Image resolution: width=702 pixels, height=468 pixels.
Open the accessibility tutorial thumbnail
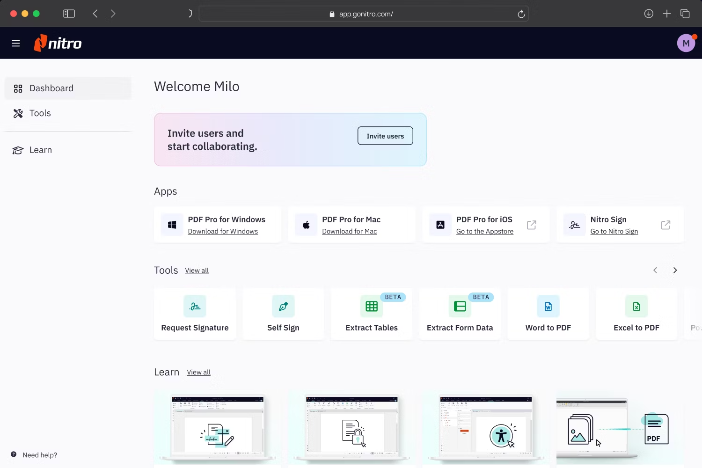click(486, 428)
